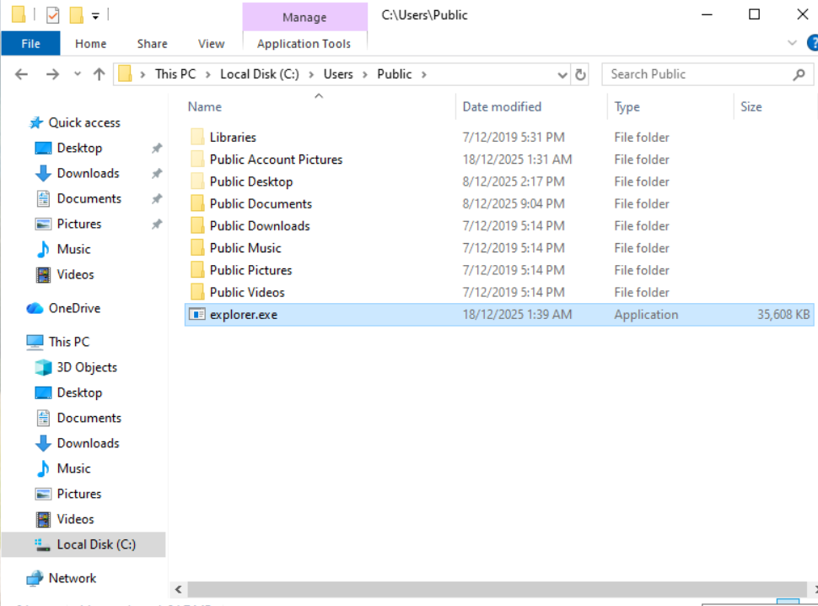
Task: Sort files by the Size column
Action: (x=751, y=107)
